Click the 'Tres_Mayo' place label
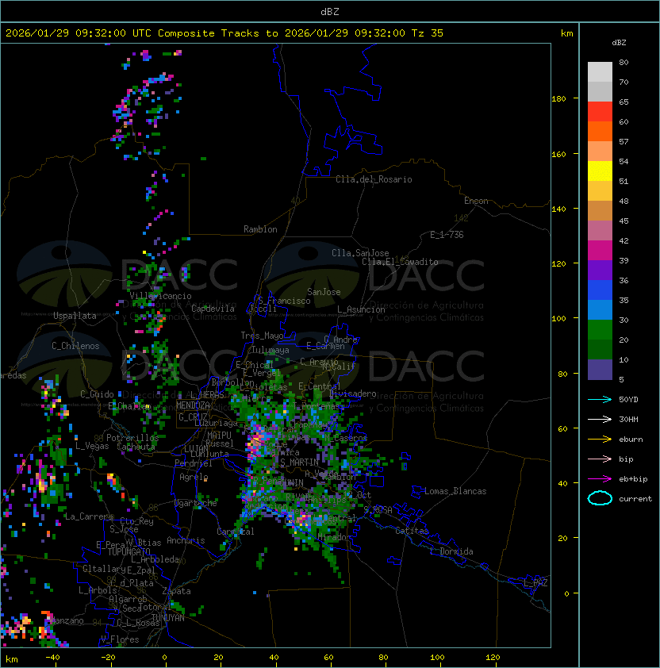660x668 pixels. pos(262,336)
